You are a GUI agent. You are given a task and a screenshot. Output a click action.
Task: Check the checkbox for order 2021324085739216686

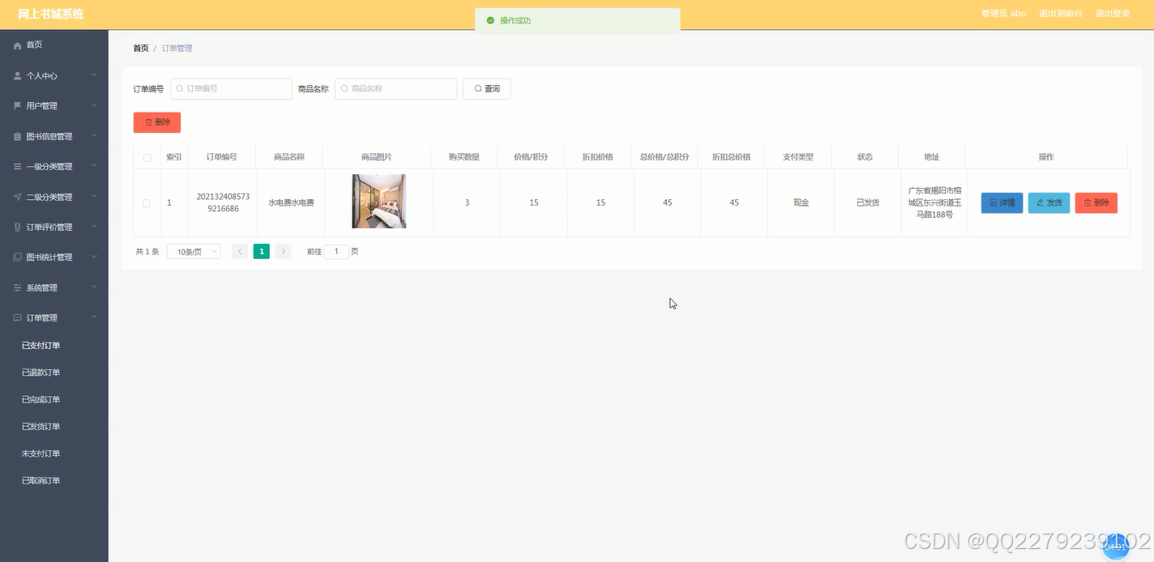pyautogui.click(x=147, y=202)
